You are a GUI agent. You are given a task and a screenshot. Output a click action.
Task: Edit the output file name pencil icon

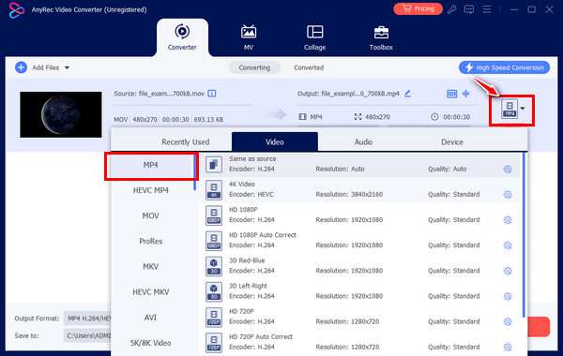407,94
